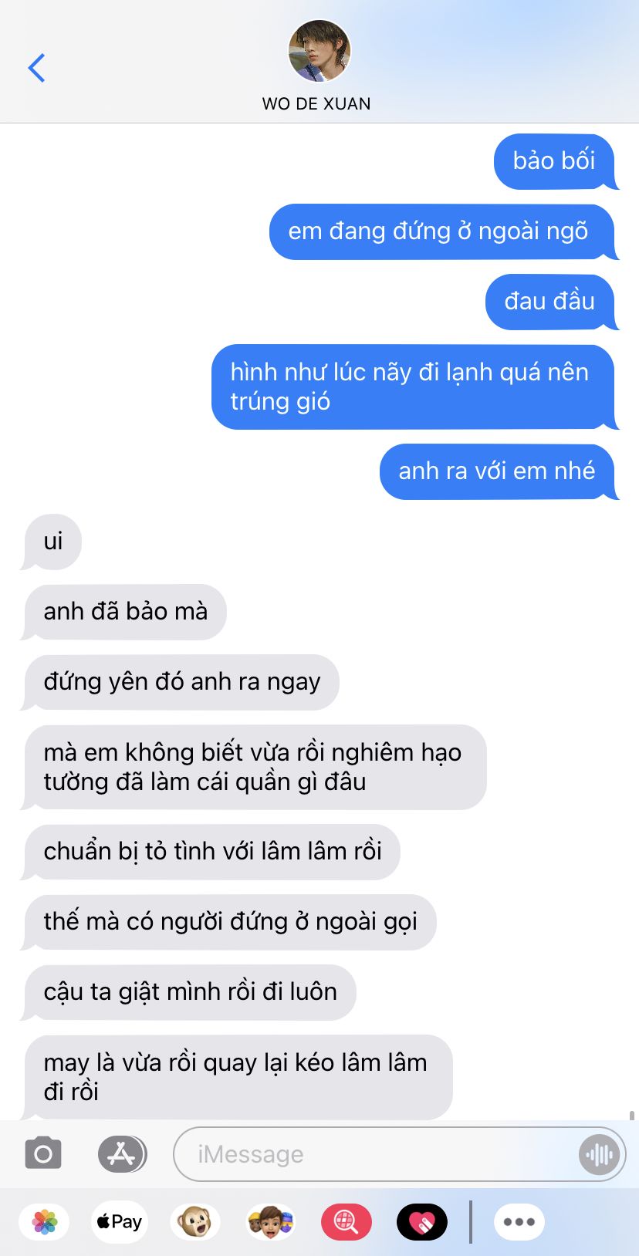Click the conversation scrollbar indicator
This screenshot has width=639, height=1256.
click(632, 1115)
